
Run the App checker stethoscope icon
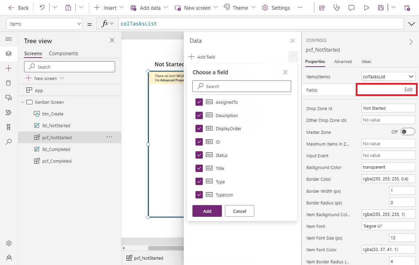[x=336, y=7]
